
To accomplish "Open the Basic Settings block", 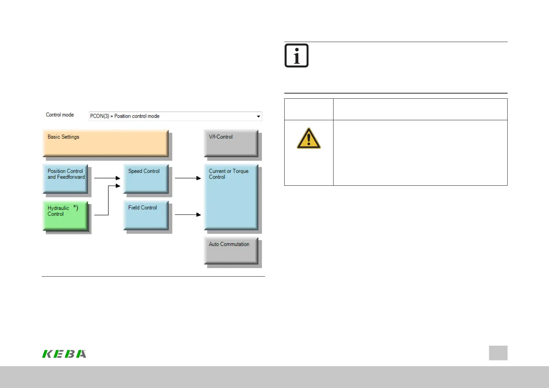I will click(106, 143).
